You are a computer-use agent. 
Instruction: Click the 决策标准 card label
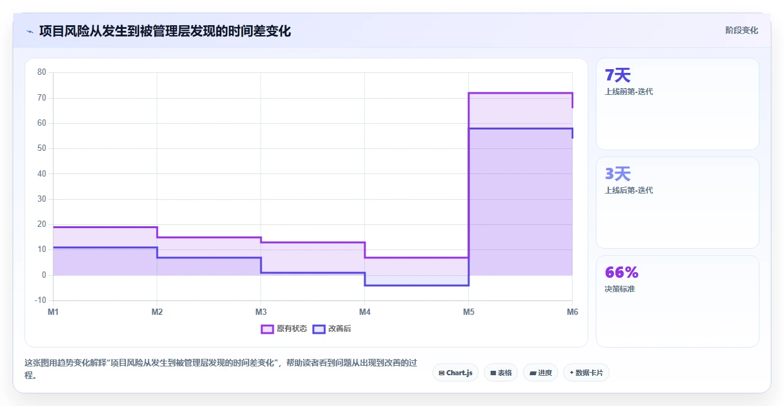(x=620, y=289)
